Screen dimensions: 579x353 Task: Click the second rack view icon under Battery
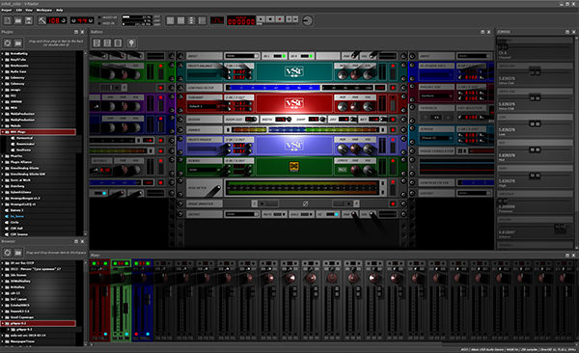pyautogui.click(x=107, y=43)
